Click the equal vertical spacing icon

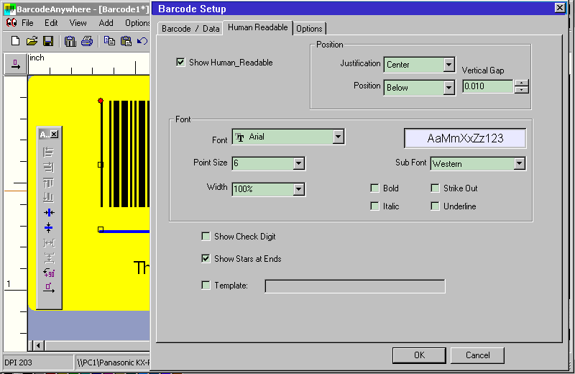click(48, 258)
